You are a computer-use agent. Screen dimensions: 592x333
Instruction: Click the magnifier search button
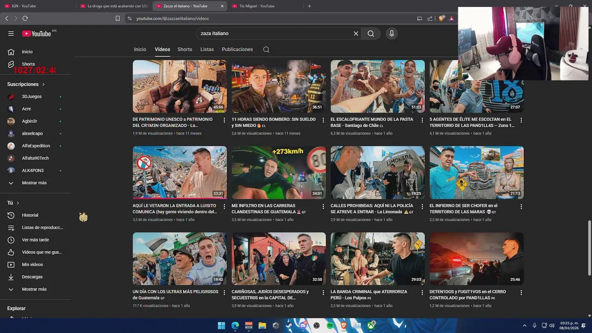[371, 33]
